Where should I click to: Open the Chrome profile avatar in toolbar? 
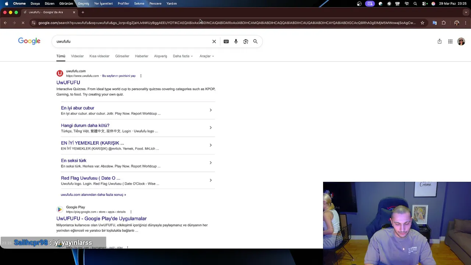[x=457, y=23]
